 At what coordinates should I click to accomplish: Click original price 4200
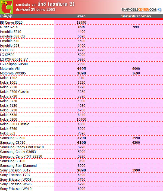pos(136,143)
